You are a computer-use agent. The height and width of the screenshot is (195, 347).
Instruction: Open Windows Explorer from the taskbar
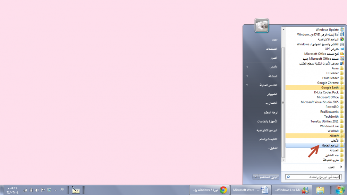pyautogui.click(x=320, y=190)
